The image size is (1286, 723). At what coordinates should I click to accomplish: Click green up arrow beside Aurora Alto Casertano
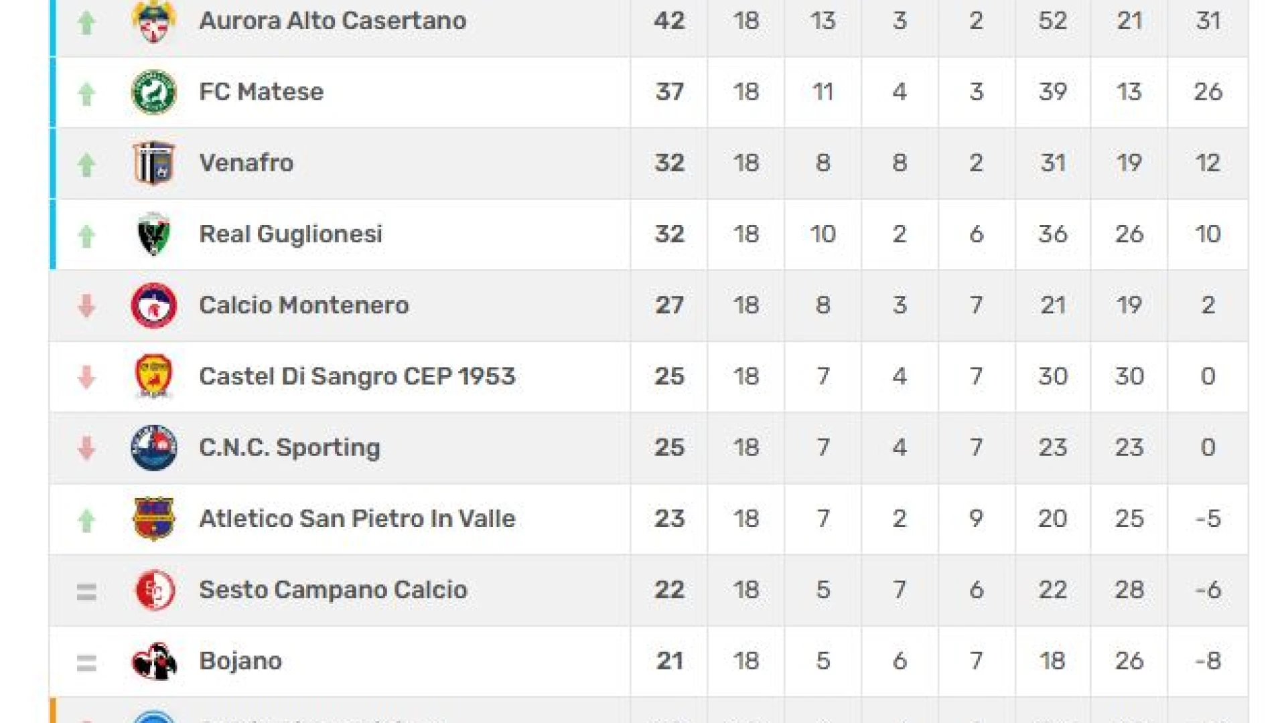pyautogui.click(x=86, y=22)
